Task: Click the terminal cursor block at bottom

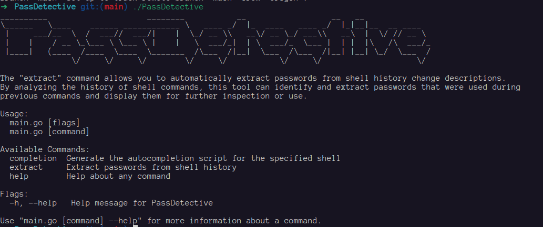Action: pyautogui.click(x=136, y=225)
